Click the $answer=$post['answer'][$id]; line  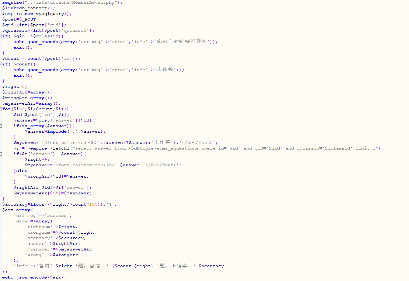coord(54,120)
